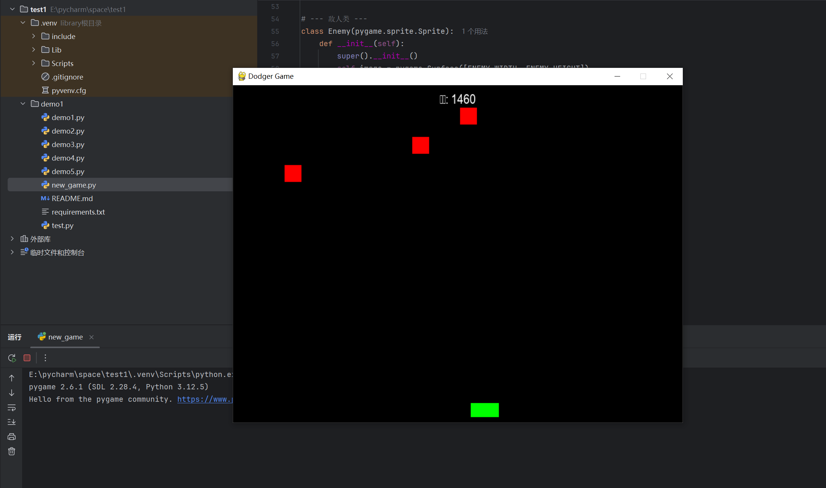The height and width of the screenshot is (488, 826).
Task: Clear console with the trash icon
Action: [12, 451]
